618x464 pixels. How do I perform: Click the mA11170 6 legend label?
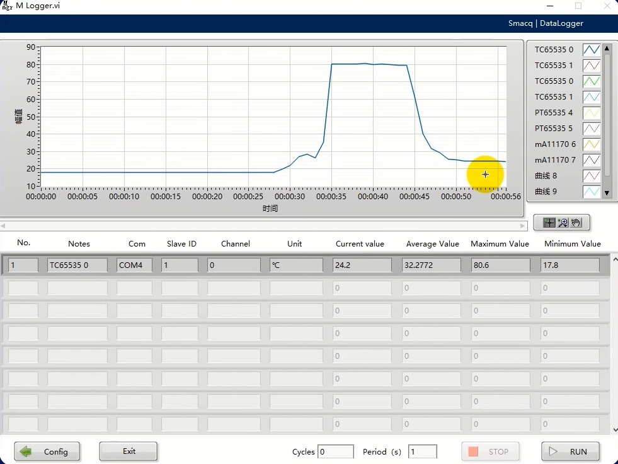pyautogui.click(x=555, y=144)
